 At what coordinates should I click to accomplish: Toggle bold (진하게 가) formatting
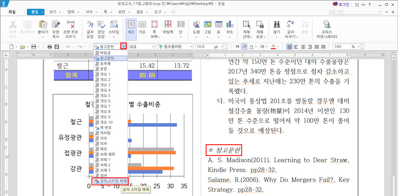pos(237,47)
